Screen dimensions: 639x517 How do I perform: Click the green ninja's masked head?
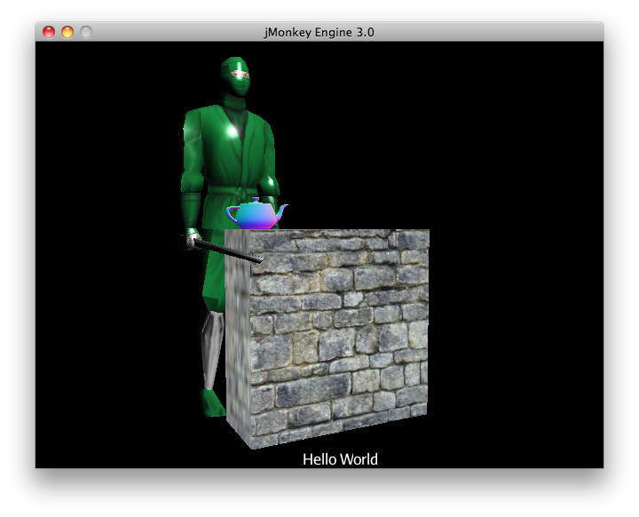(x=235, y=76)
